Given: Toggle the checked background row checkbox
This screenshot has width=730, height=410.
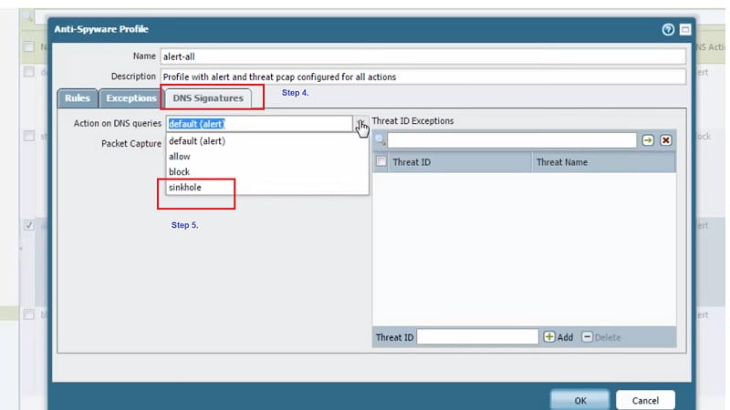Looking at the screenshot, I should click(x=29, y=225).
